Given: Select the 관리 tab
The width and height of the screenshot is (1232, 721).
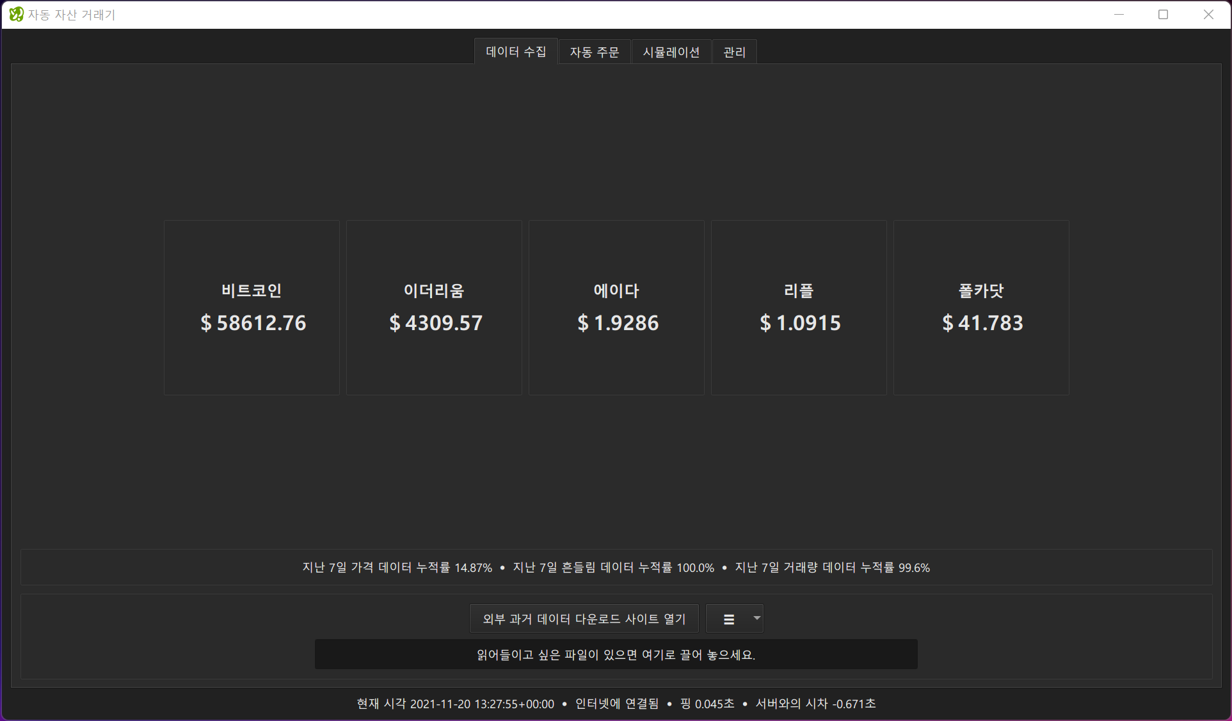Looking at the screenshot, I should (734, 52).
